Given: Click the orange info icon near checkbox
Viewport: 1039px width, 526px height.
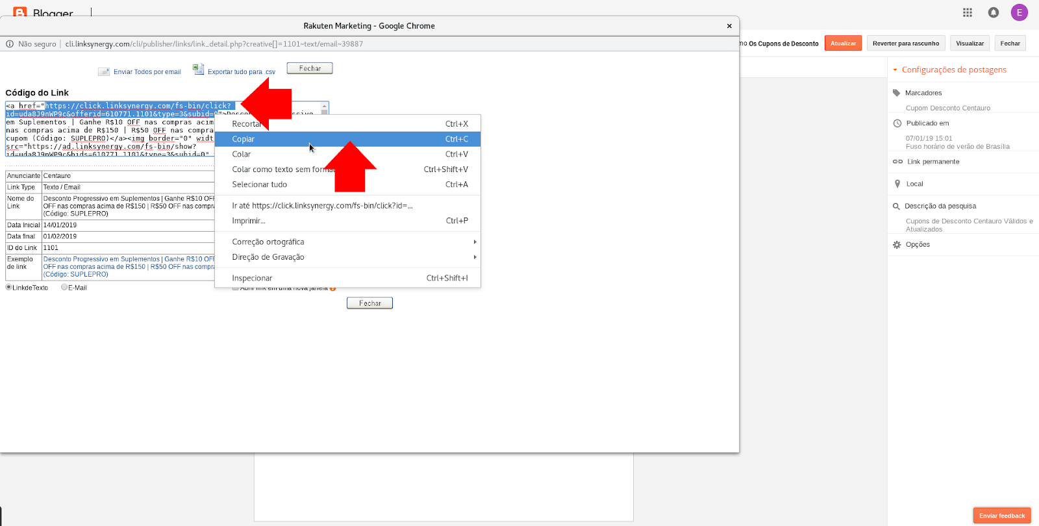Looking at the screenshot, I should 332,289.
